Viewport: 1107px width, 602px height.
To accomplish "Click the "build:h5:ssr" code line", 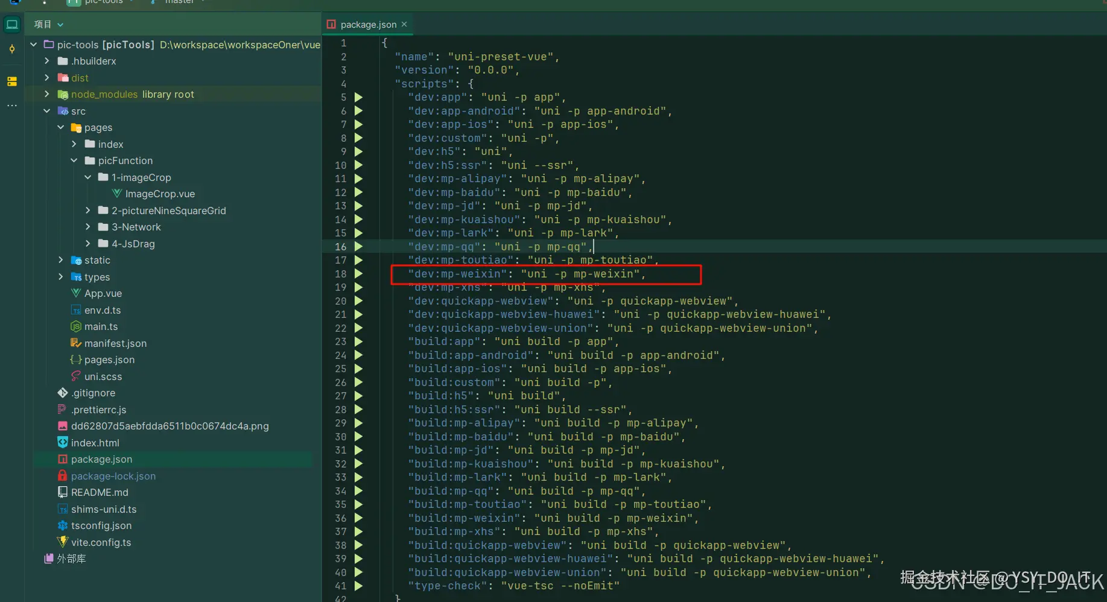I will pos(521,410).
